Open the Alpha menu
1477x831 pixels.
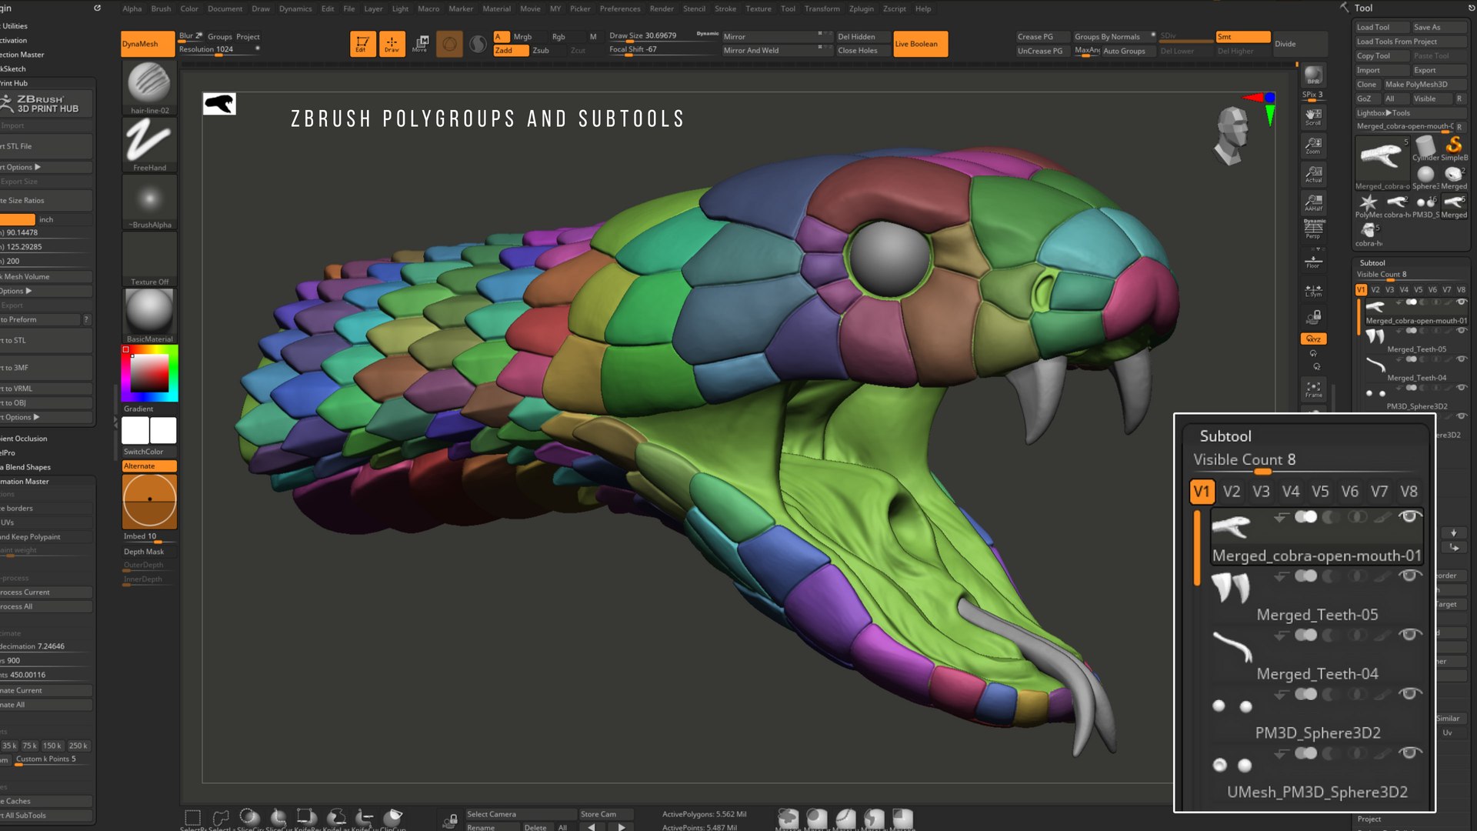[x=132, y=8]
